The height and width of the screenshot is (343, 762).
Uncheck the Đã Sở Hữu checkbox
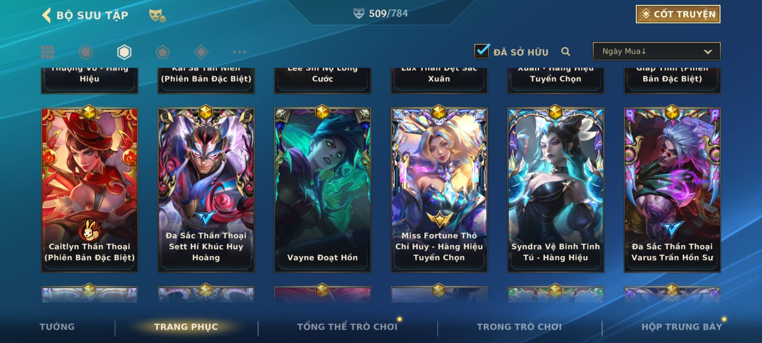(x=482, y=51)
